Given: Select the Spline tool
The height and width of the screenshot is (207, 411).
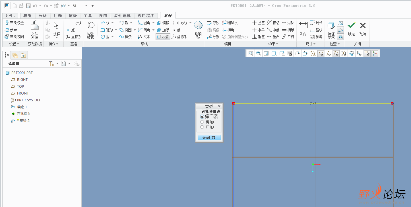Looking at the screenshot, I should tap(125, 37).
